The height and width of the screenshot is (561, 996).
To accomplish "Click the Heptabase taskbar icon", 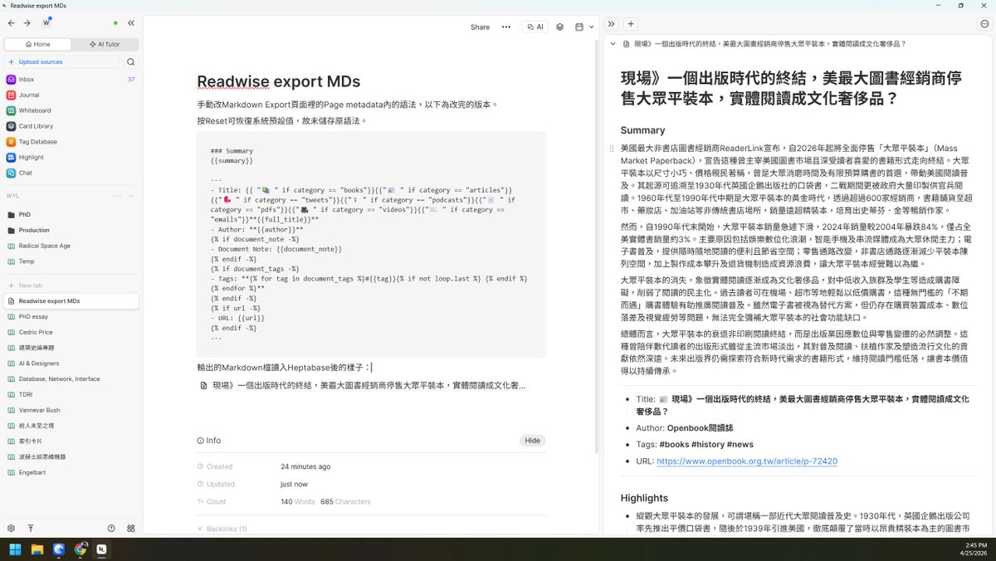I will [x=102, y=549].
